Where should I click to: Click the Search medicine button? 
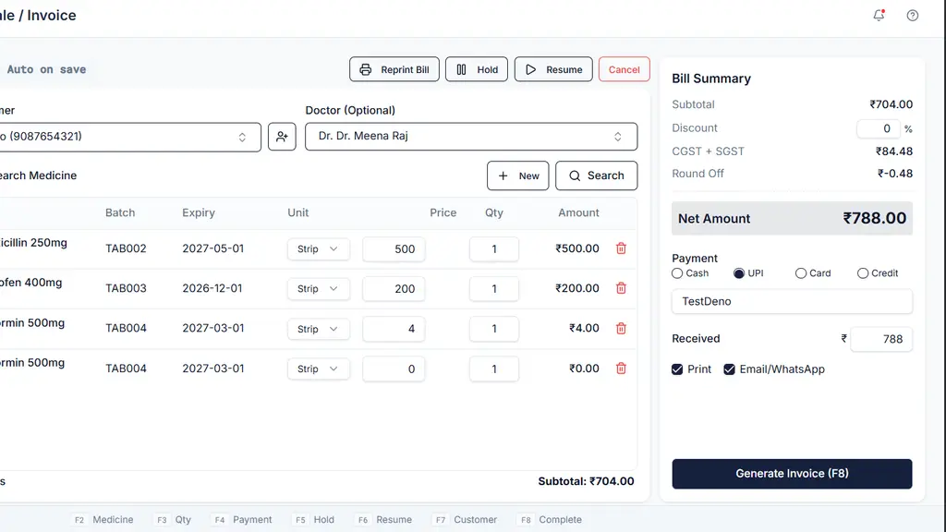(x=596, y=175)
